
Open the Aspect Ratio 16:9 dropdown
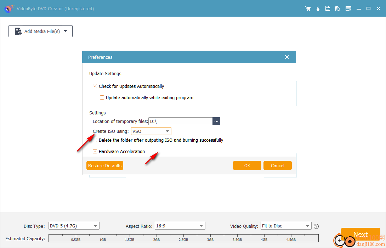tap(180, 226)
